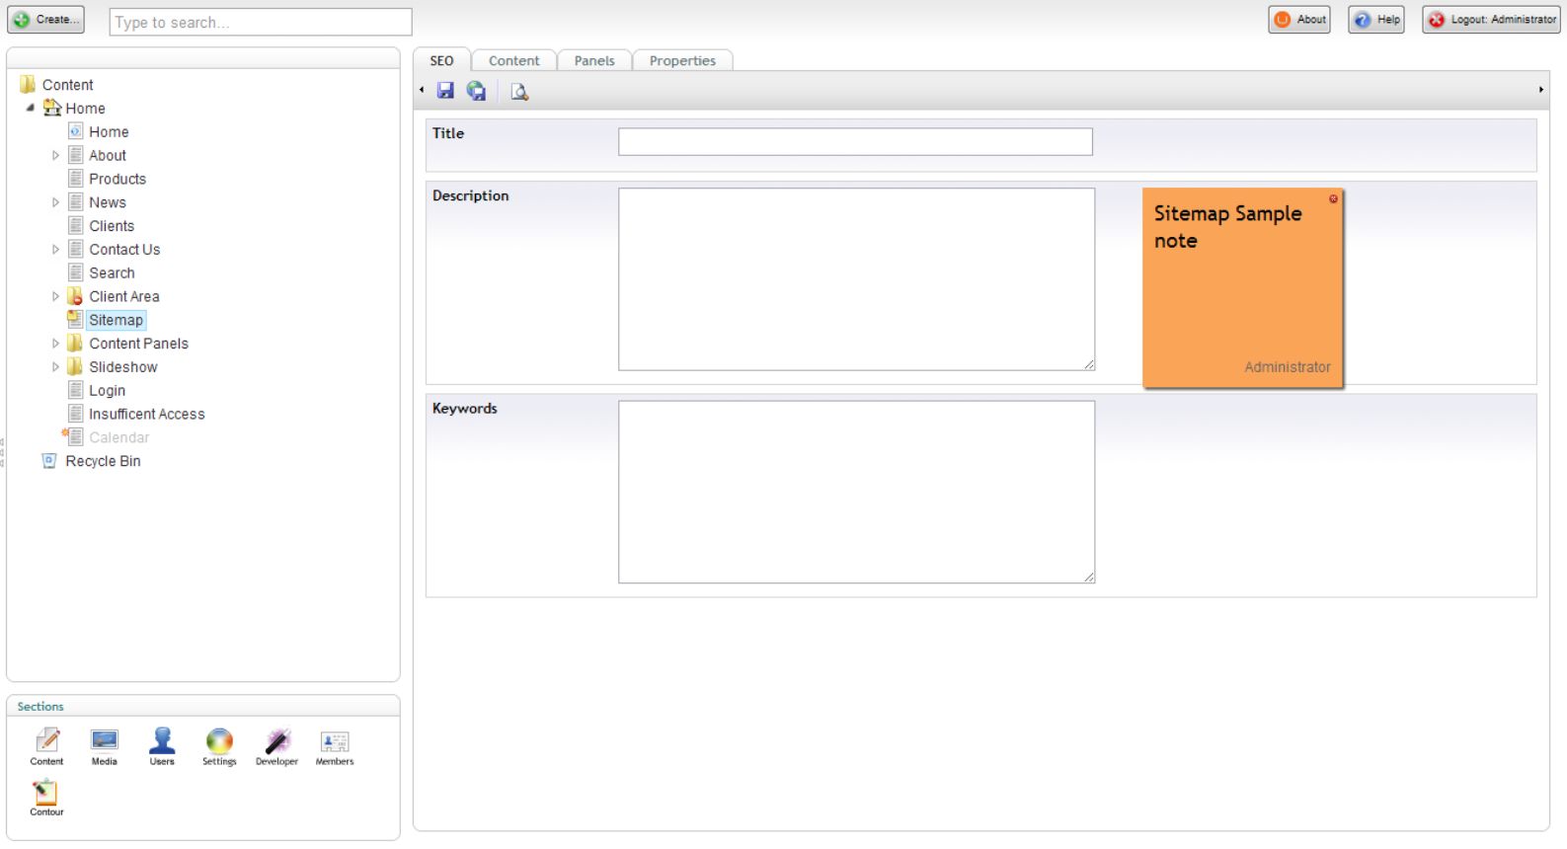The height and width of the screenshot is (849, 1567).
Task: Click the Keywords textarea resize grip
Action: click(x=1088, y=577)
